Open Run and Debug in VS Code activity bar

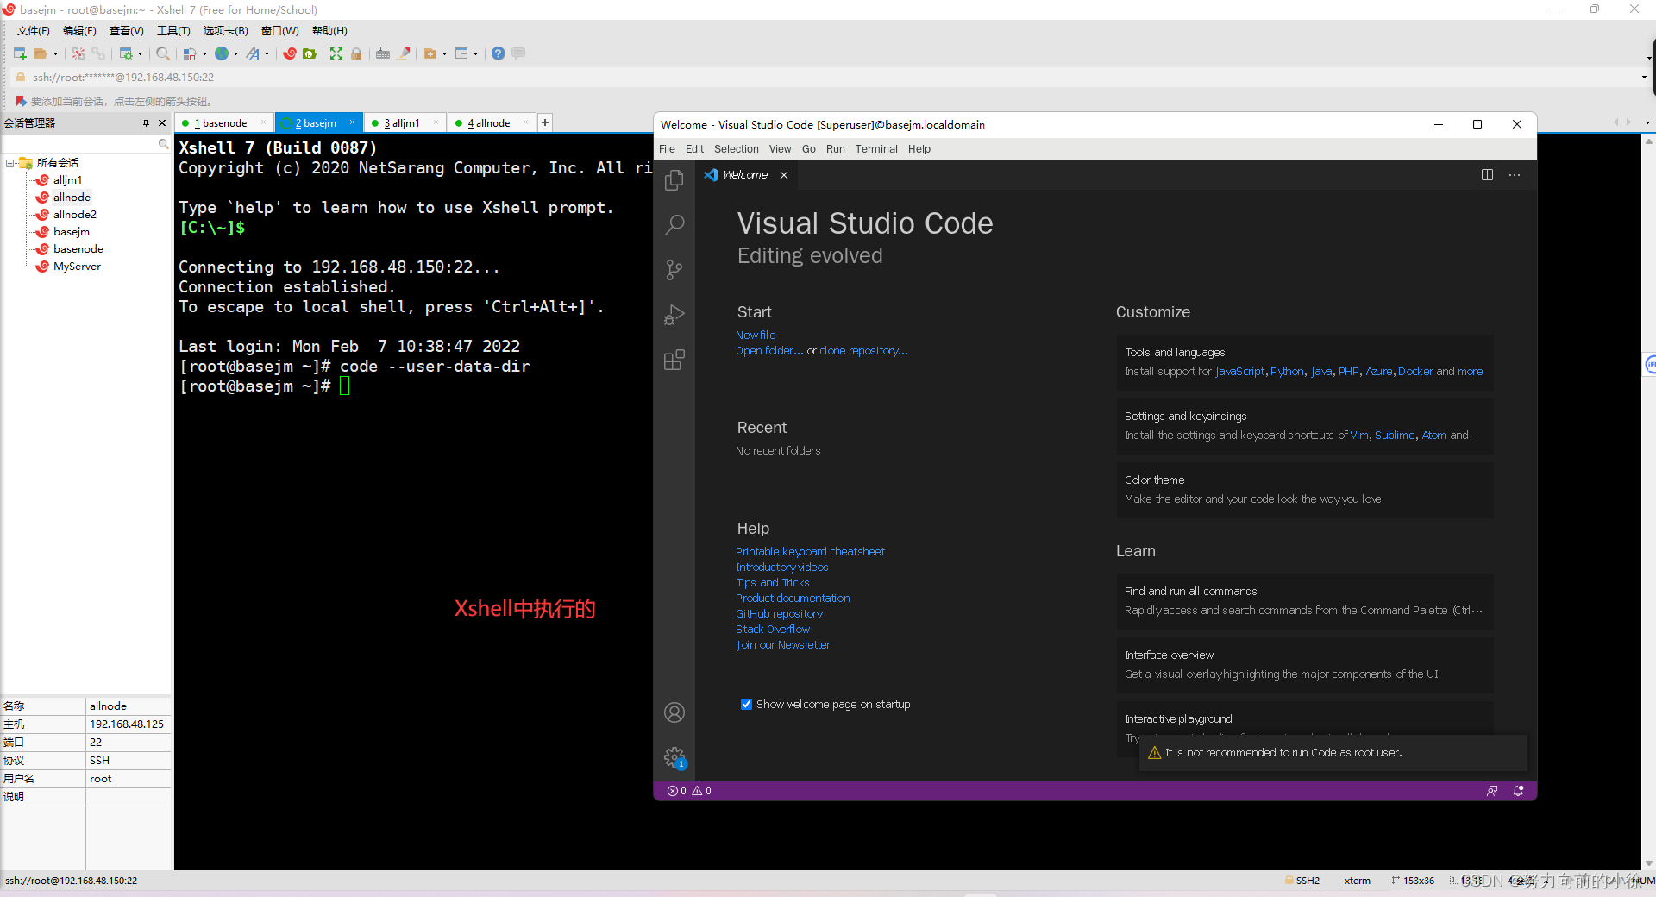tap(674, 315)
